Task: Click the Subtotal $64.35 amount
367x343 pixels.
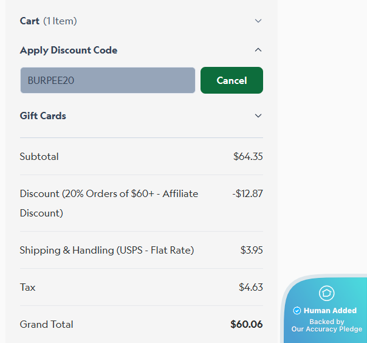Action: [x=248, y=156]
